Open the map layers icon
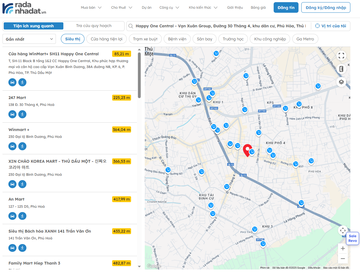Screen dimensions: 360x272 (341, 82)
